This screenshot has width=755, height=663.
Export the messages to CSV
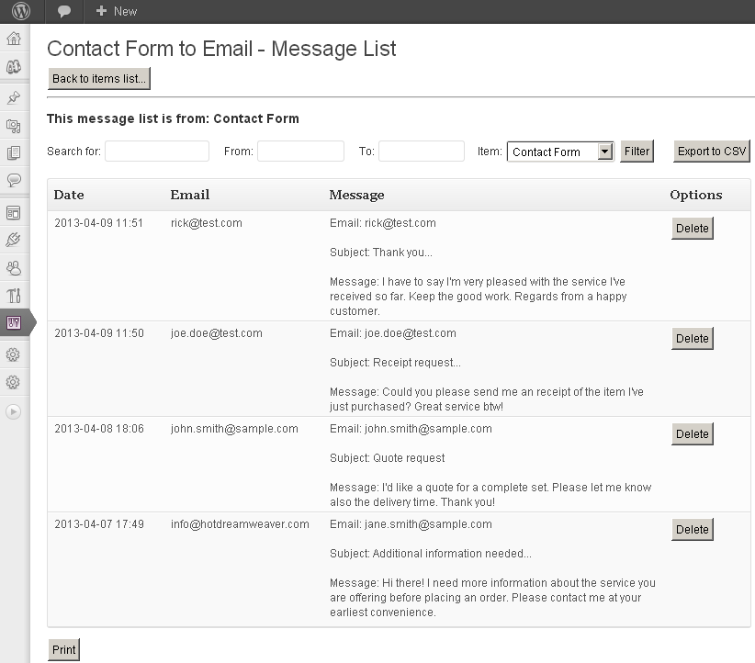711,152
